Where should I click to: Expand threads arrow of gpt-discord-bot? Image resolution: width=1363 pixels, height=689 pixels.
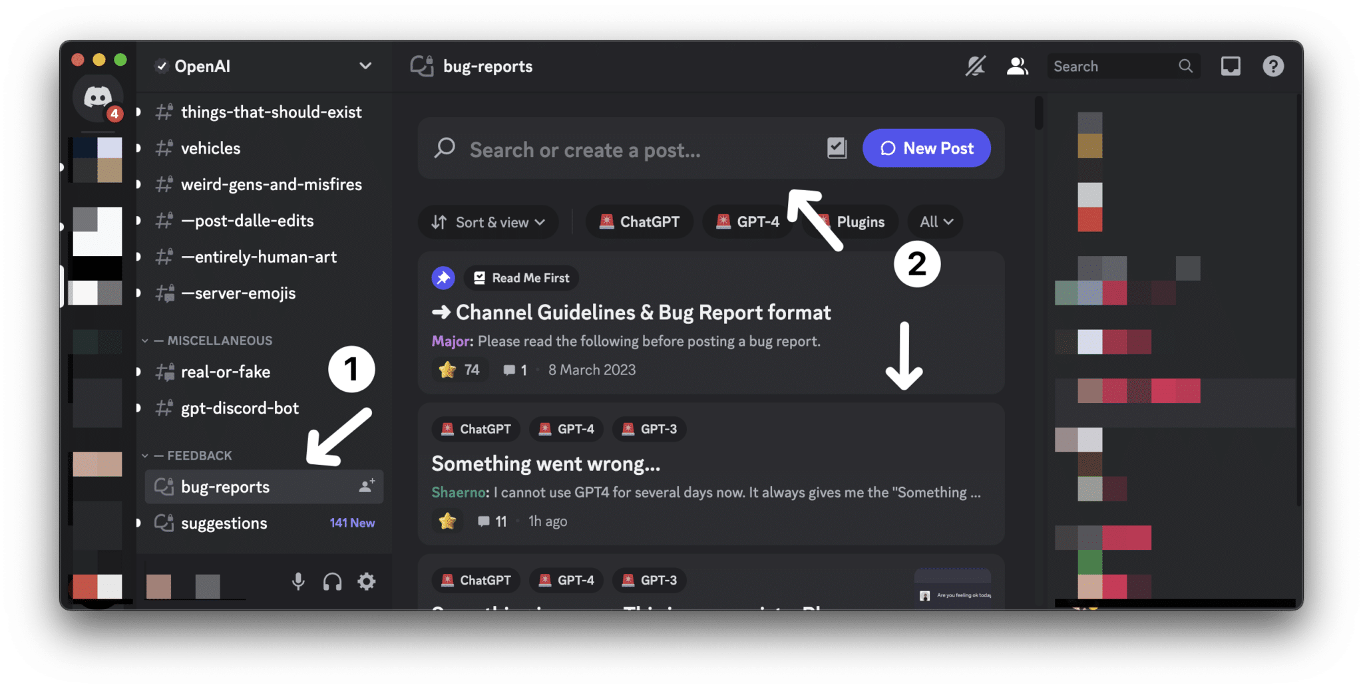(x=138, y=408)
